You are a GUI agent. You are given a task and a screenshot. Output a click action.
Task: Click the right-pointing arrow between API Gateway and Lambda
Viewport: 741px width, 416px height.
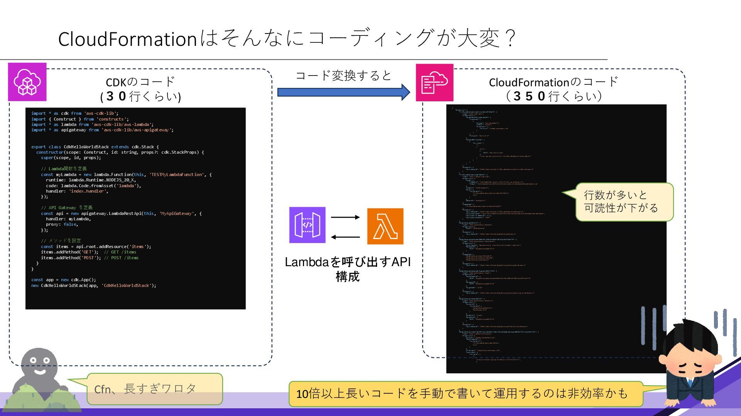click(x=345, y=217)
